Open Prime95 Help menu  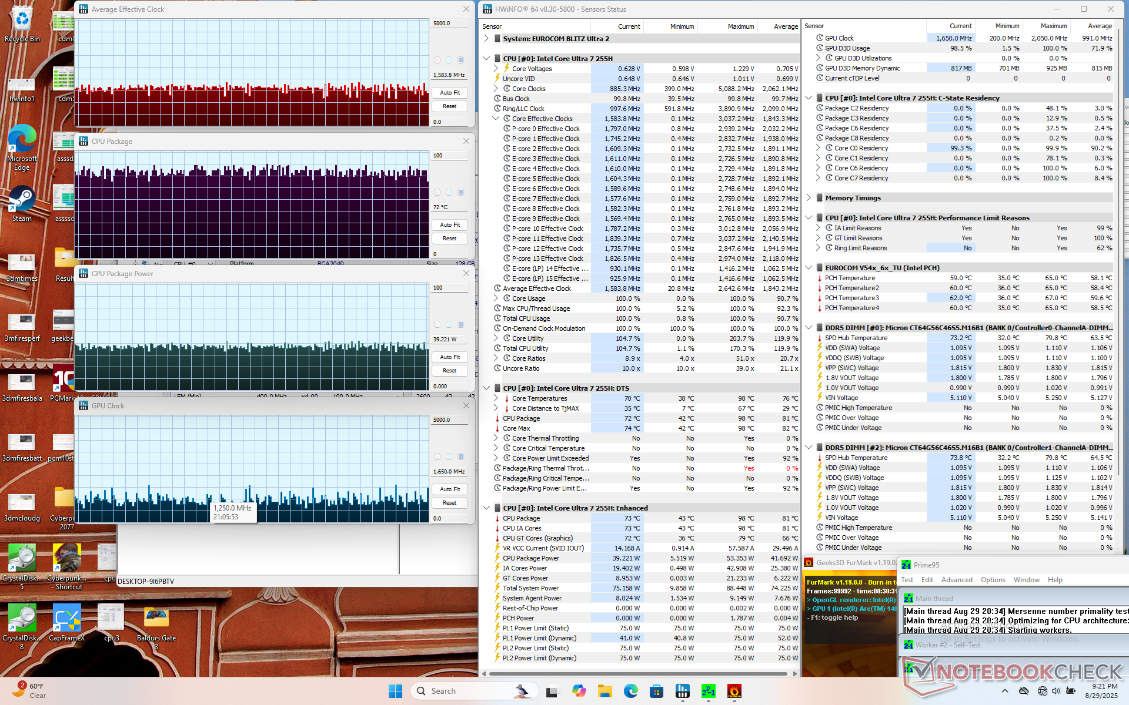tap(1055, 580)
